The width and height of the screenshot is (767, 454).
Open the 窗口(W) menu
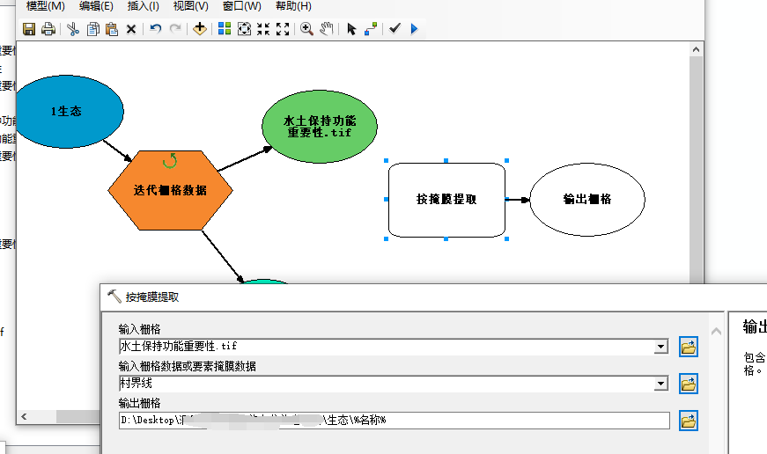click(x=241, y=6)
